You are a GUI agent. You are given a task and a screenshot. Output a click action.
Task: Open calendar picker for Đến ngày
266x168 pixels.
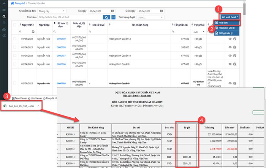[161, 11]
